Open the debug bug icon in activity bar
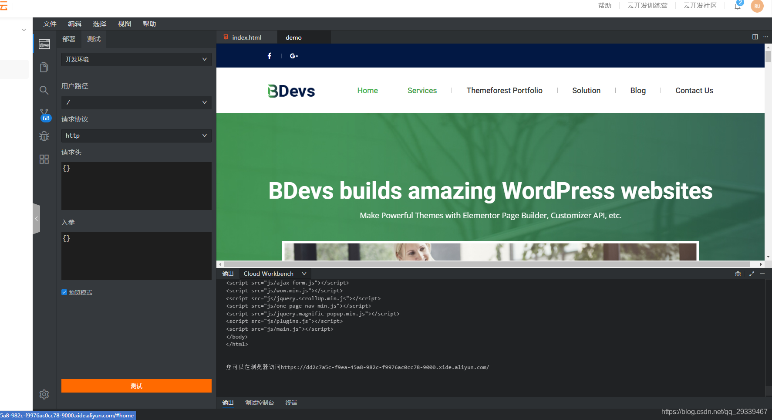 click(x=44, y=136)
